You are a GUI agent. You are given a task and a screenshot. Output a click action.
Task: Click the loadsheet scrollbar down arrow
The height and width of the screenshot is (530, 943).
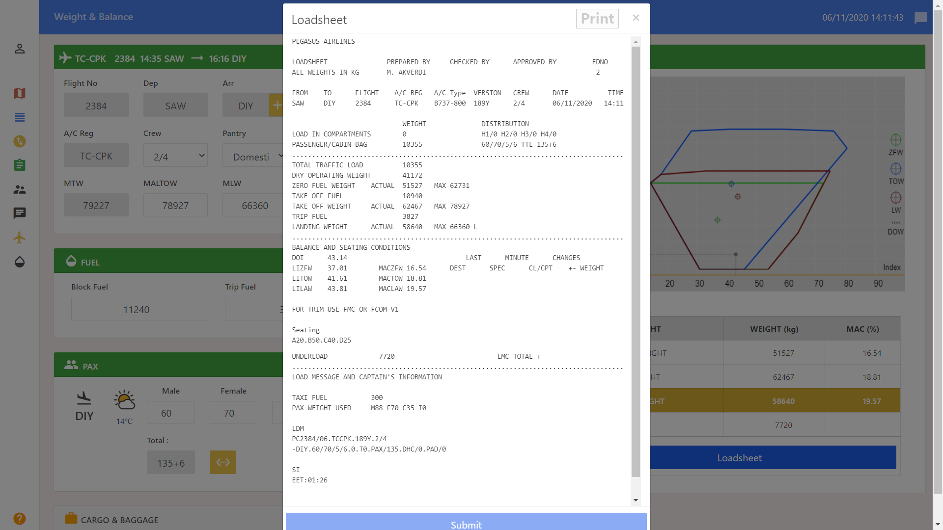[636, 501]
